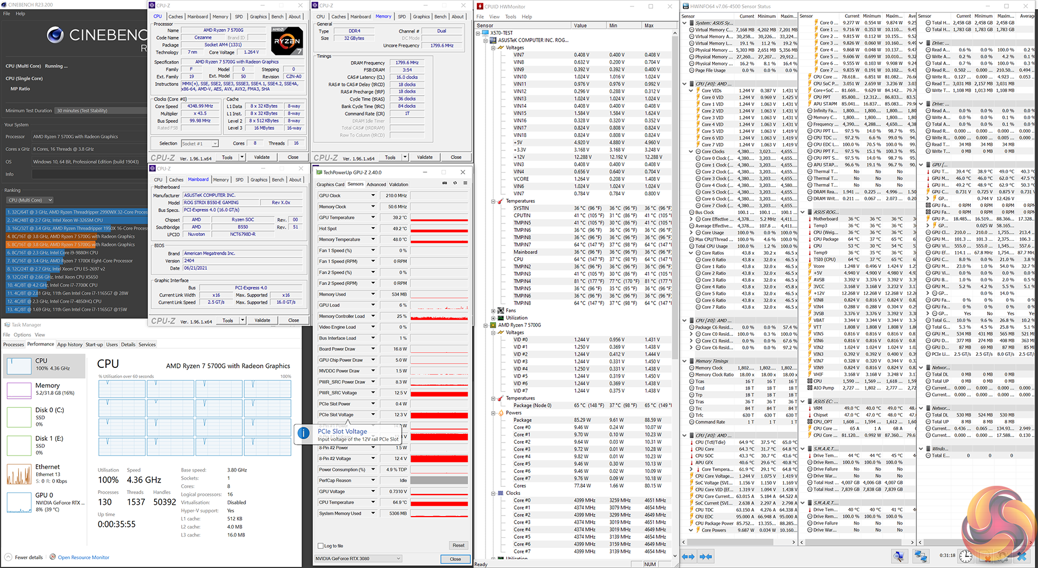
Task: Click the Reset button in GPU-Z
Action: 458,545
